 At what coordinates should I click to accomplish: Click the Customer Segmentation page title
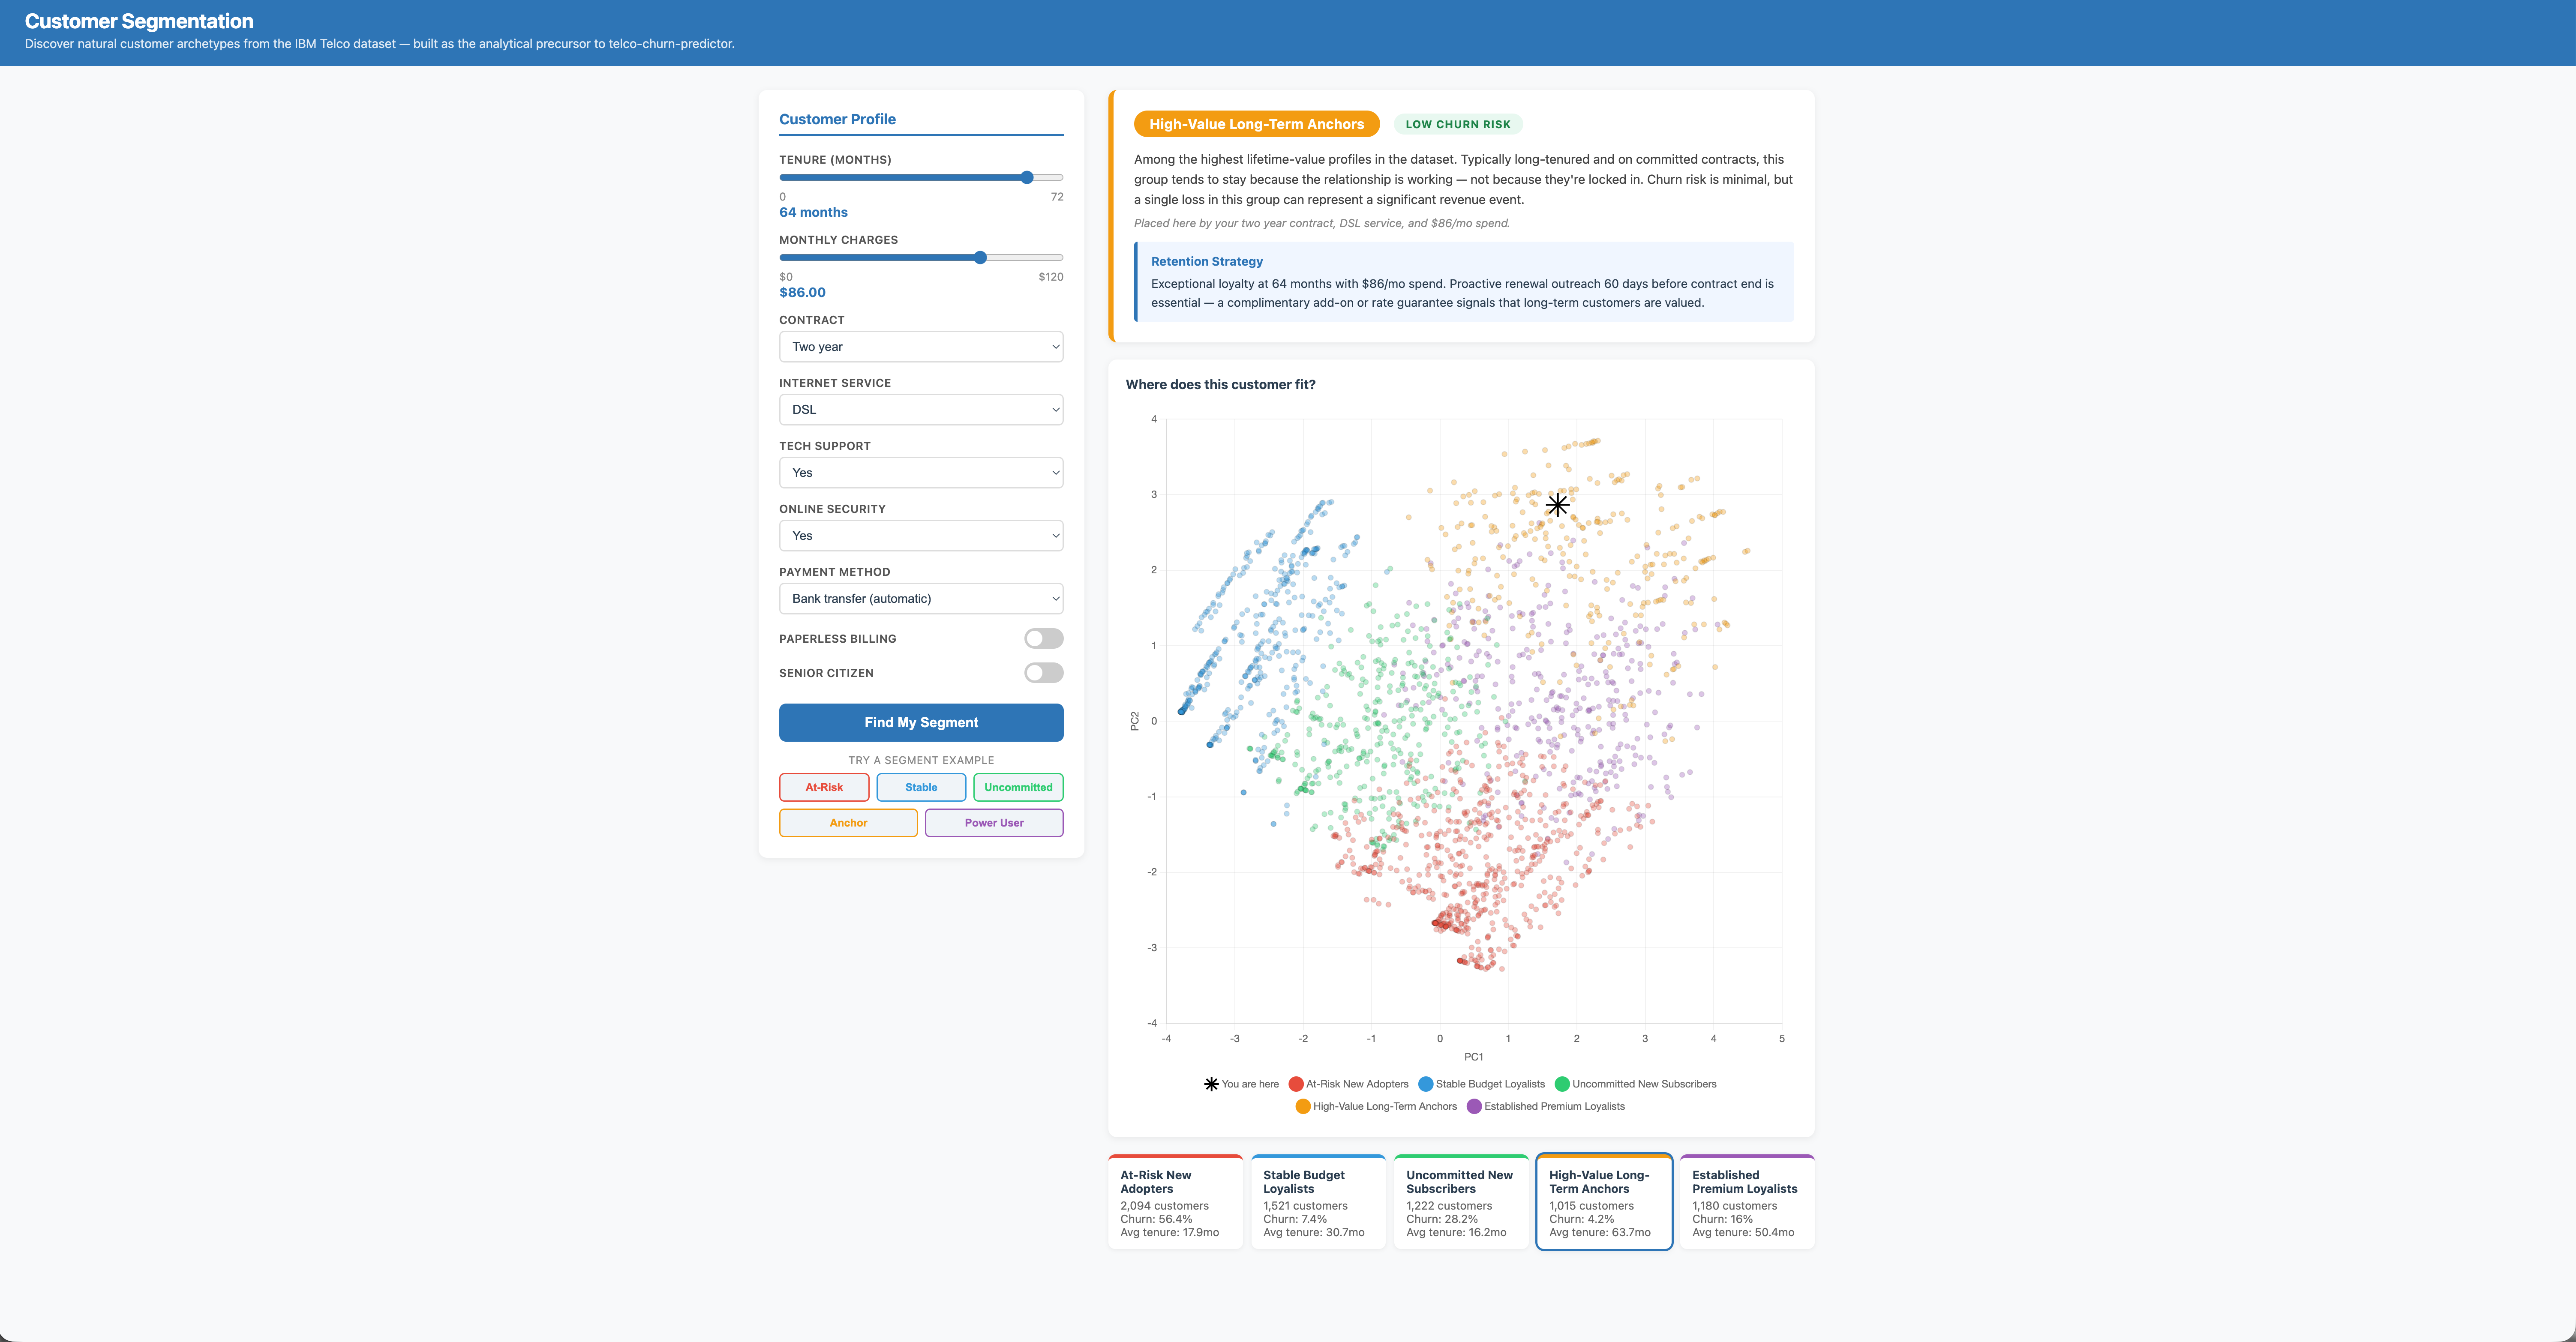[139, 21]
